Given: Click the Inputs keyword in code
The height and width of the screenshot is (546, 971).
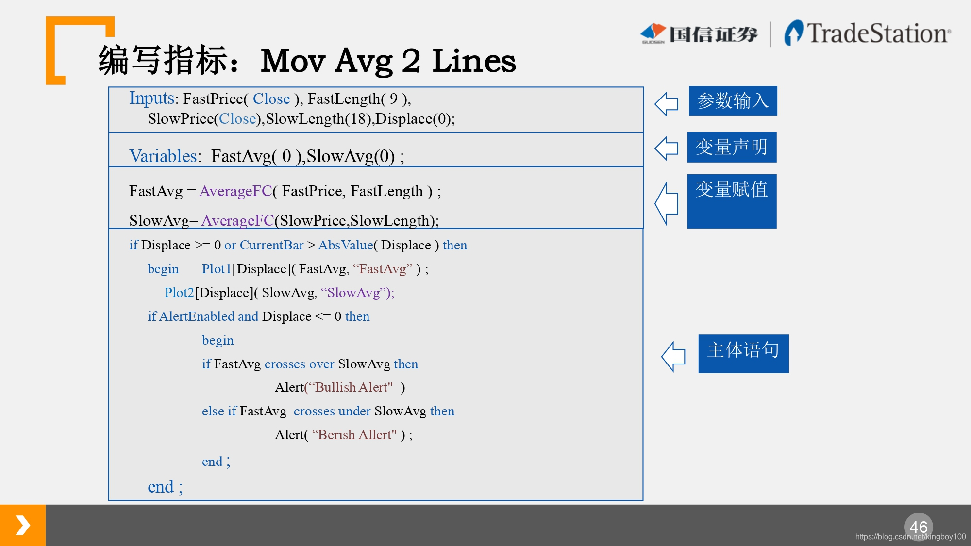Looking at the screenshot, I should point(151,98).
